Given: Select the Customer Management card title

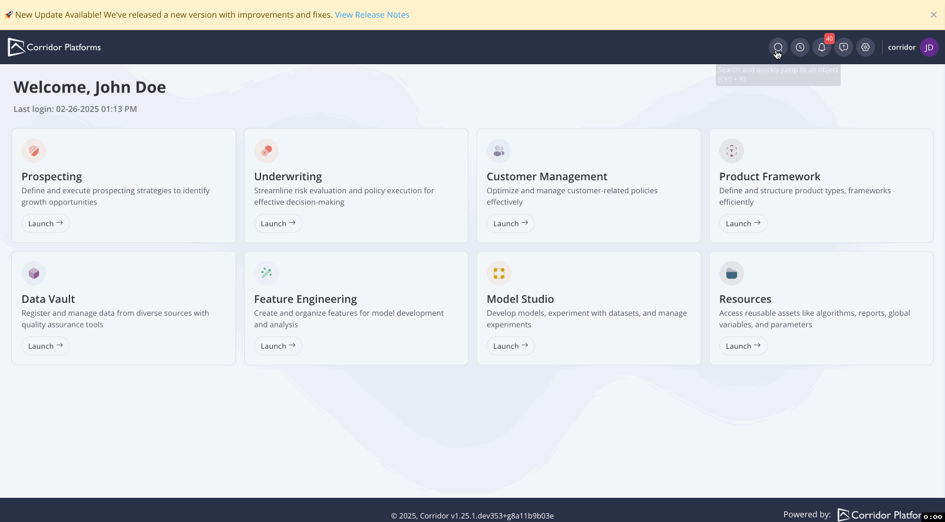Looking at the screenshot, I should pos(546,177).
